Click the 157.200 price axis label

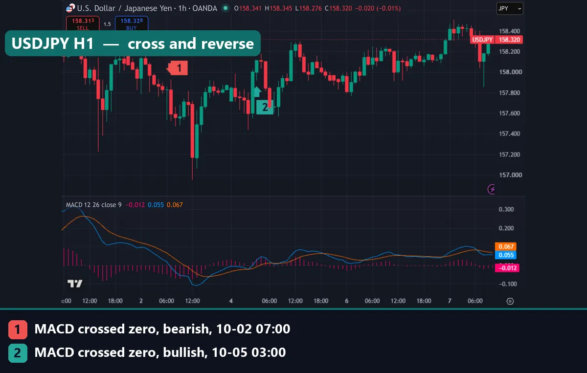coord(510,154)
